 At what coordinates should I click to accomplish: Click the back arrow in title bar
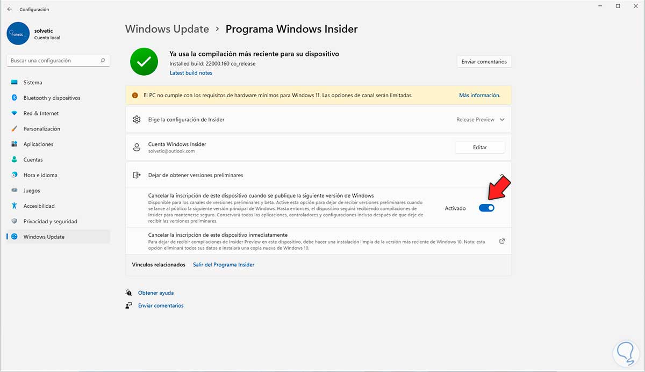pos(10,9)
